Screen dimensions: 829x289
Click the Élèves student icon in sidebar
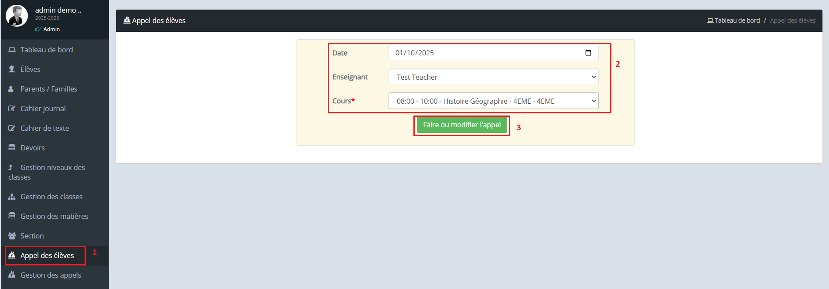point(12,69)
